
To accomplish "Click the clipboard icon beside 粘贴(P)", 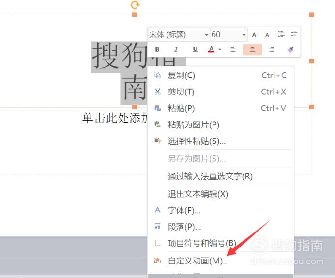I will coord(157,108).
